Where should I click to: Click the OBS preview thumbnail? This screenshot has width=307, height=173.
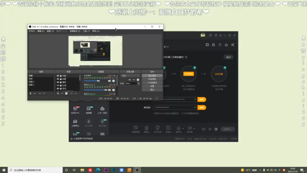pyautogui.click(x=95, y=51)
